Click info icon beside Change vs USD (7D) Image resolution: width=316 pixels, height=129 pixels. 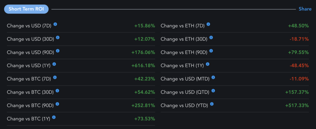(x=55, y=24)
